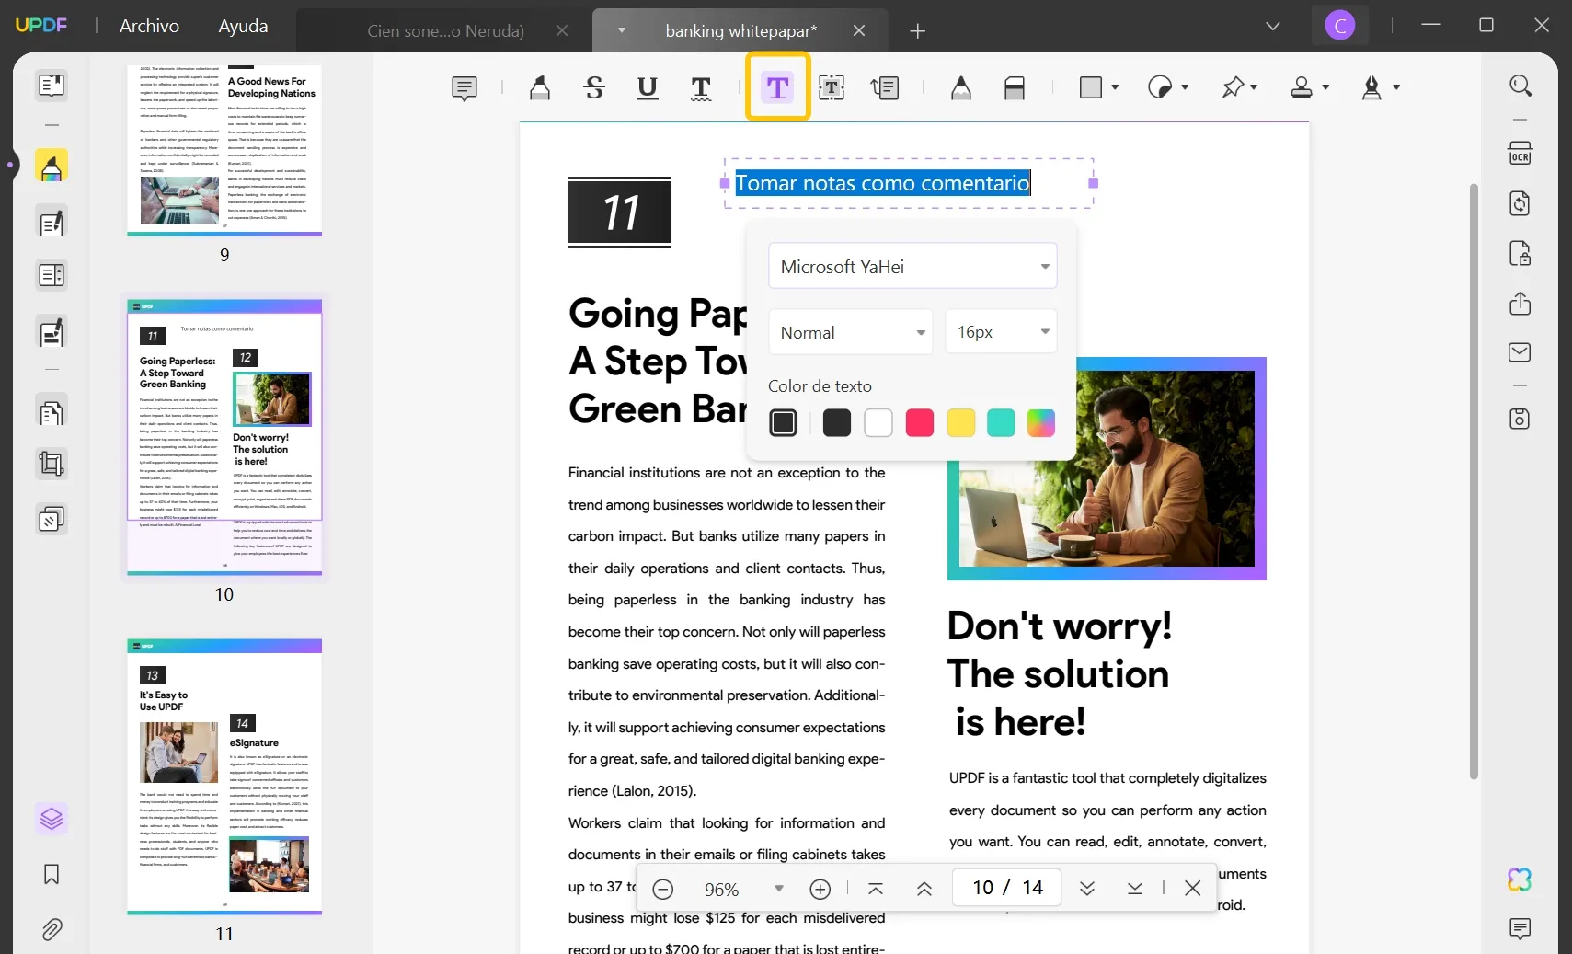Select the eraser tool

(x=1015, y=88)
